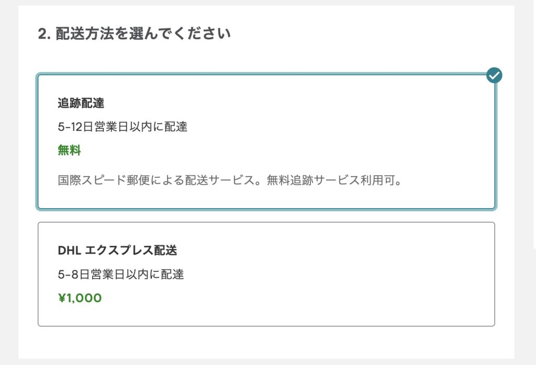
Task: Click the green 無料 price label
Action: (x=69, y=151)
